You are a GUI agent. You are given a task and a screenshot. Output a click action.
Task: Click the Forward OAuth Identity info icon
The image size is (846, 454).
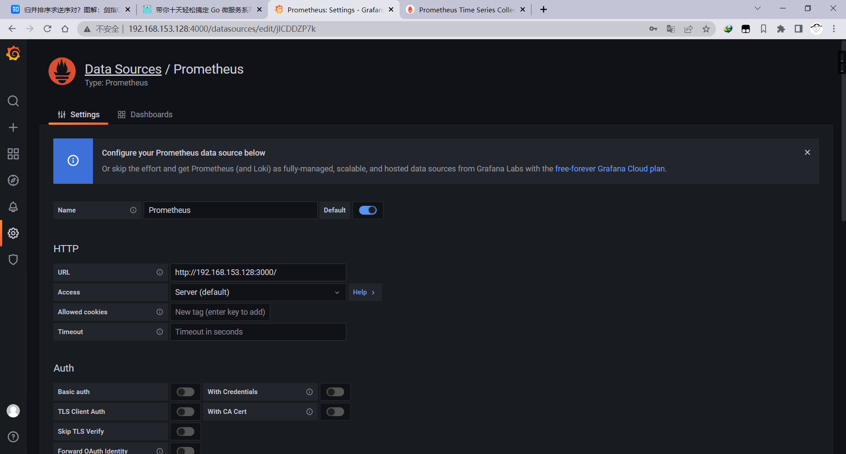160,451
